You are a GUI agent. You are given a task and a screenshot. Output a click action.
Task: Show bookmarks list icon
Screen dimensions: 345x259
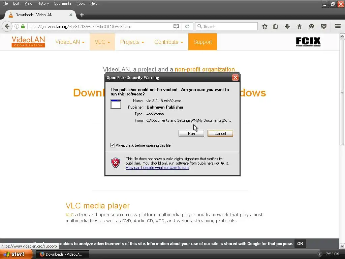(275, 26)
